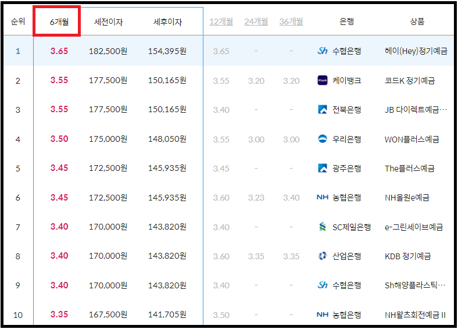This screenshot has height=329, width=458.
Task: Click the 수협은행 logo in row 9
Action: [x=323, y=285]
